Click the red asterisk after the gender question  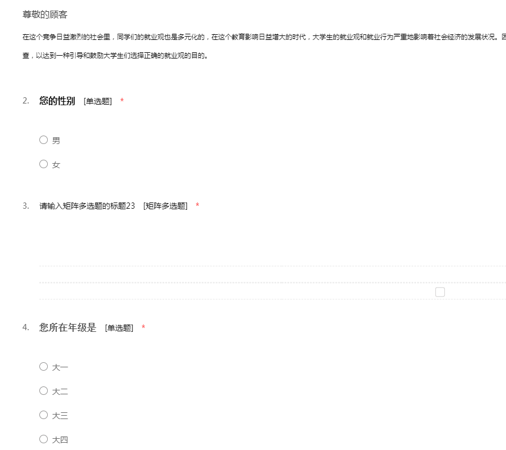point(122,101)
